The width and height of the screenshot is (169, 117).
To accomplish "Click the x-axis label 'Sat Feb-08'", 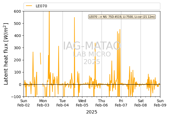I will pyautogui.click(x=141, y=103).
